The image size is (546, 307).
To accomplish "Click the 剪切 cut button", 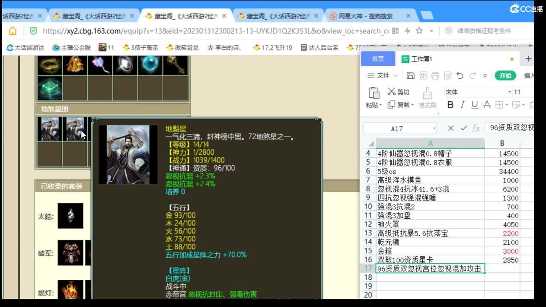I will [x=398, y=92].
